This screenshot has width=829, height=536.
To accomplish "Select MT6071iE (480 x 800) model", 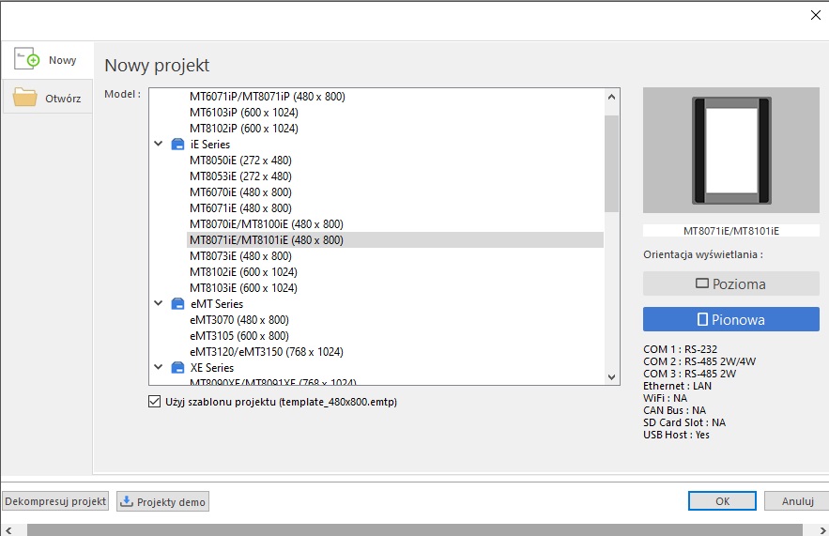I will [240, 208].
